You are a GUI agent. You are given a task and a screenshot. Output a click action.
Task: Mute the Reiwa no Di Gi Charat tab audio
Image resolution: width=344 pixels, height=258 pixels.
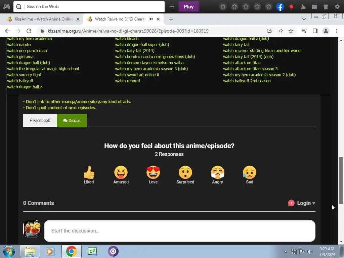click(x=151, y=19)
